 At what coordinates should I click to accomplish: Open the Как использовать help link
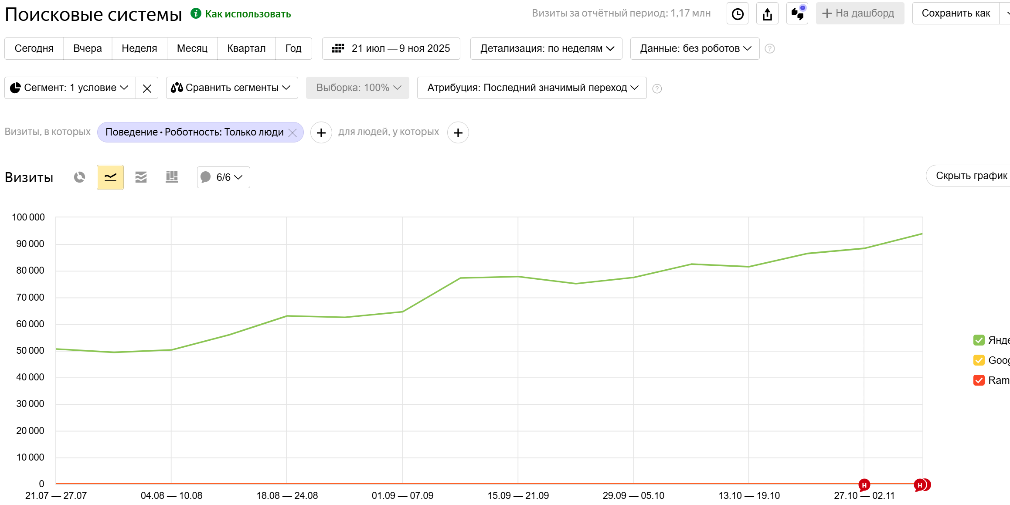point(248,14)
